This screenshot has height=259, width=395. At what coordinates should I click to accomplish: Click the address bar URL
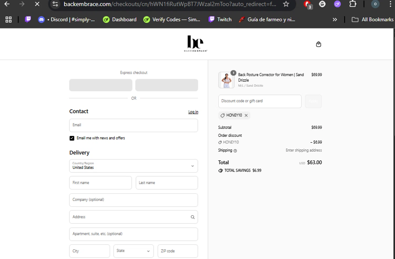click(x=170, y=4)
